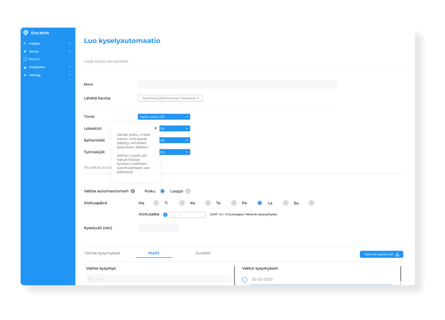
Task: Close the tooltip popup with the X
Action: point(156,128)
